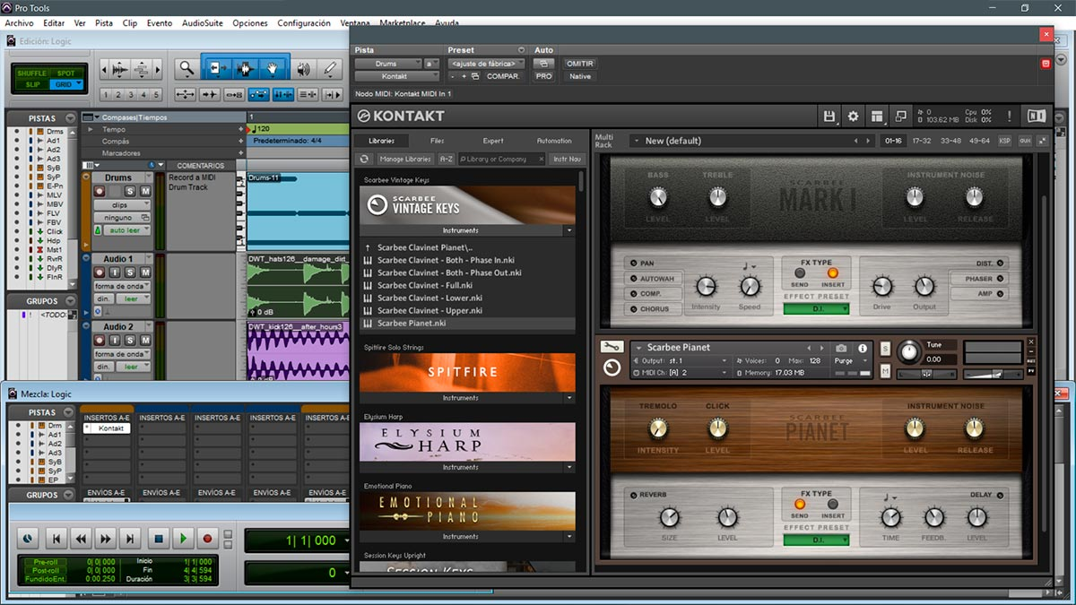Click the Manage Libraries button

click(x=404, y=159)
